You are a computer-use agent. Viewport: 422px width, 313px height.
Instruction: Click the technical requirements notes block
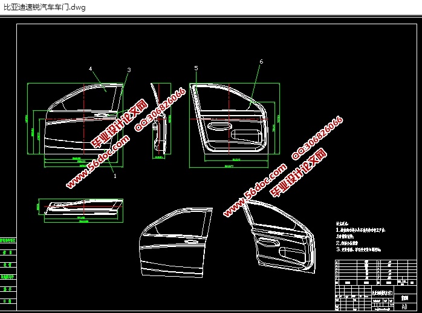360,237
